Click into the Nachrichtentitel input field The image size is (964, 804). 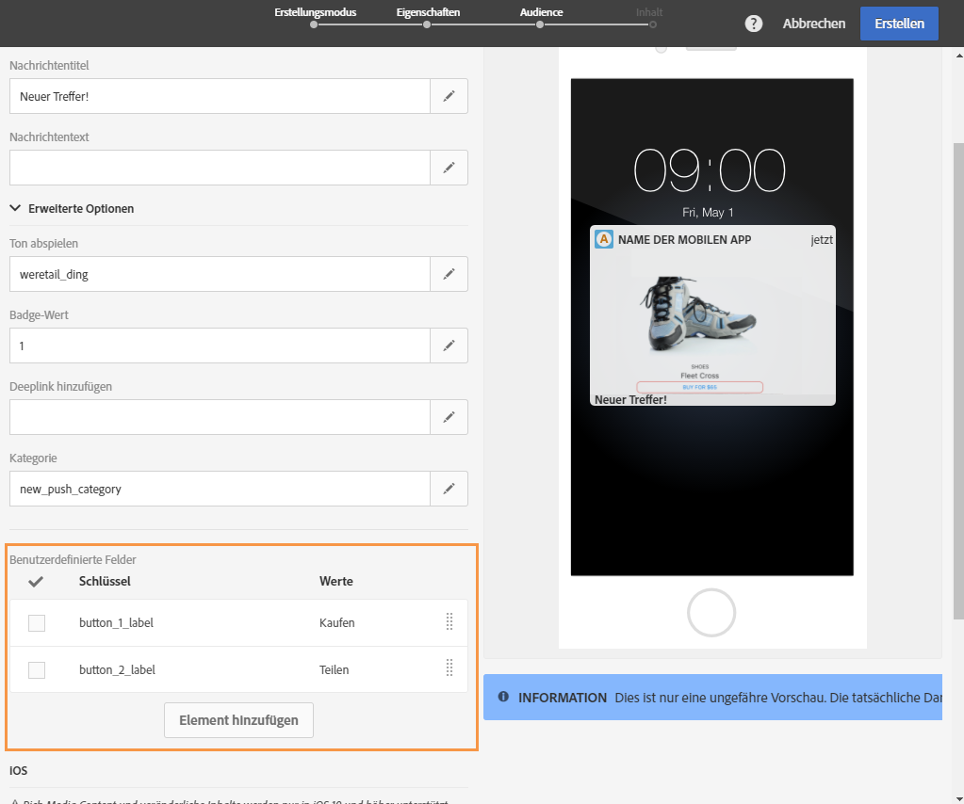(x=220, y=96)
